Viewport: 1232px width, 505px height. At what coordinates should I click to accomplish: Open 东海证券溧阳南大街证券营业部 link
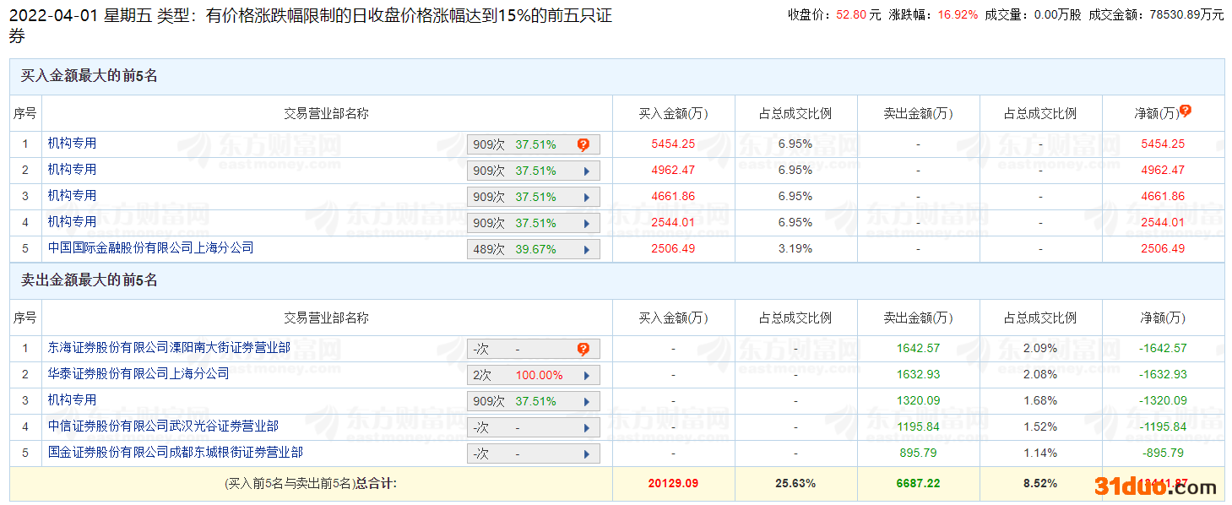[169, 347]
